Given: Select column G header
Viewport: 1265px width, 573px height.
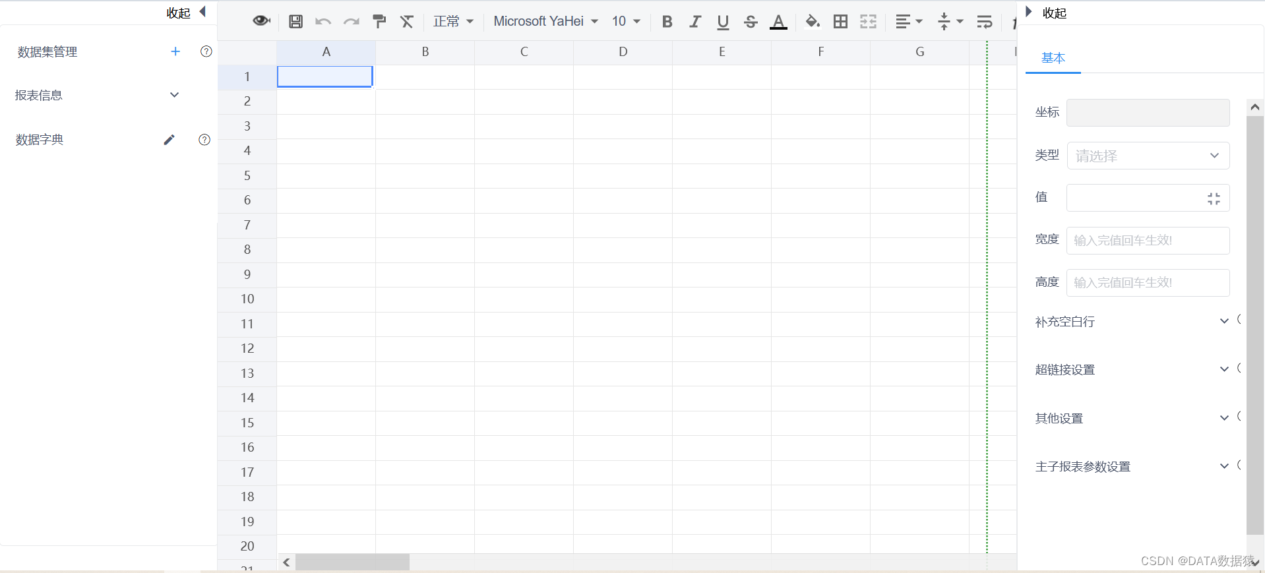Looking at the screenshot, I should 919,52.
